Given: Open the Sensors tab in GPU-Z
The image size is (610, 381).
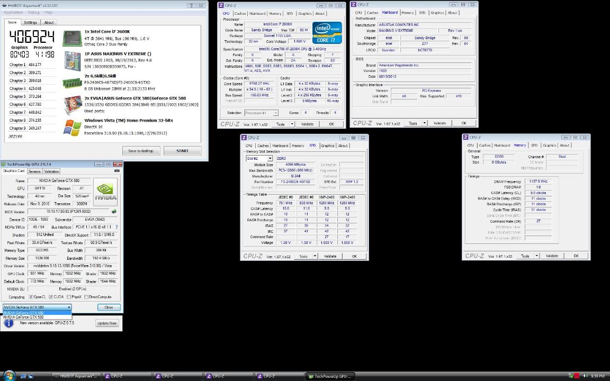Looking at the screenshot, I should click(x=34, y=171).
